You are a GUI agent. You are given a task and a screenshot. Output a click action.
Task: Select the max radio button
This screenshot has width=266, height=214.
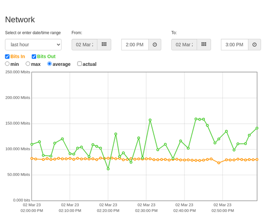click(x=28, y=64)
